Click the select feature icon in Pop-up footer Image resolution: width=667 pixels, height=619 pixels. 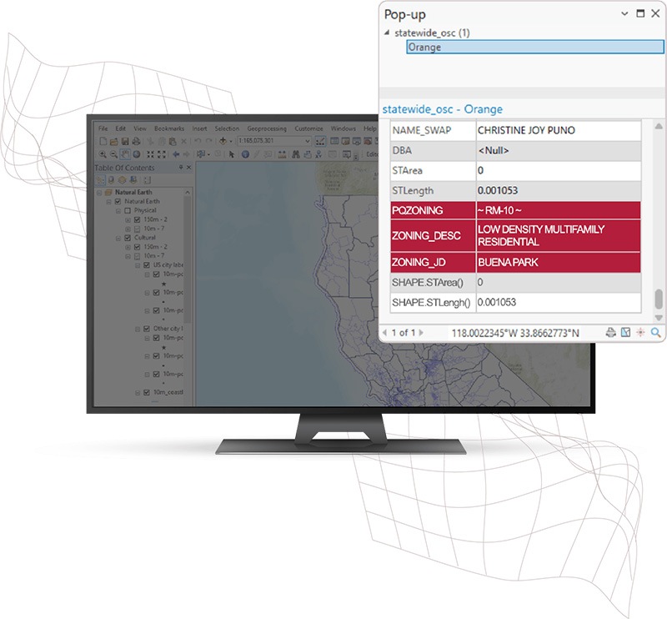pyautogui.click(x=625, y=333)
